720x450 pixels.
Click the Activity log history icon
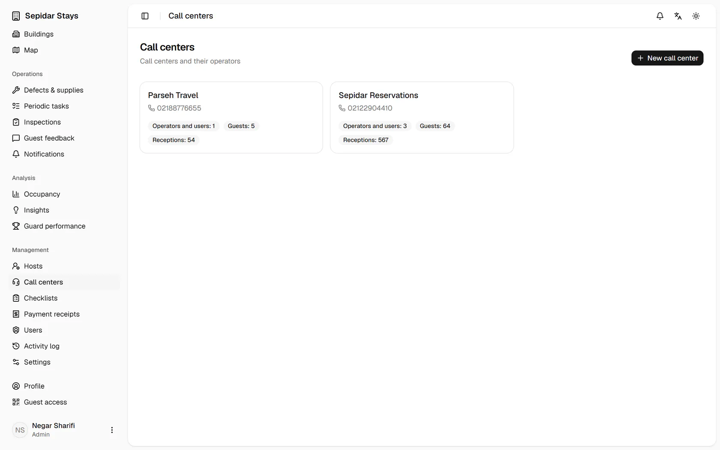point(16,346)
